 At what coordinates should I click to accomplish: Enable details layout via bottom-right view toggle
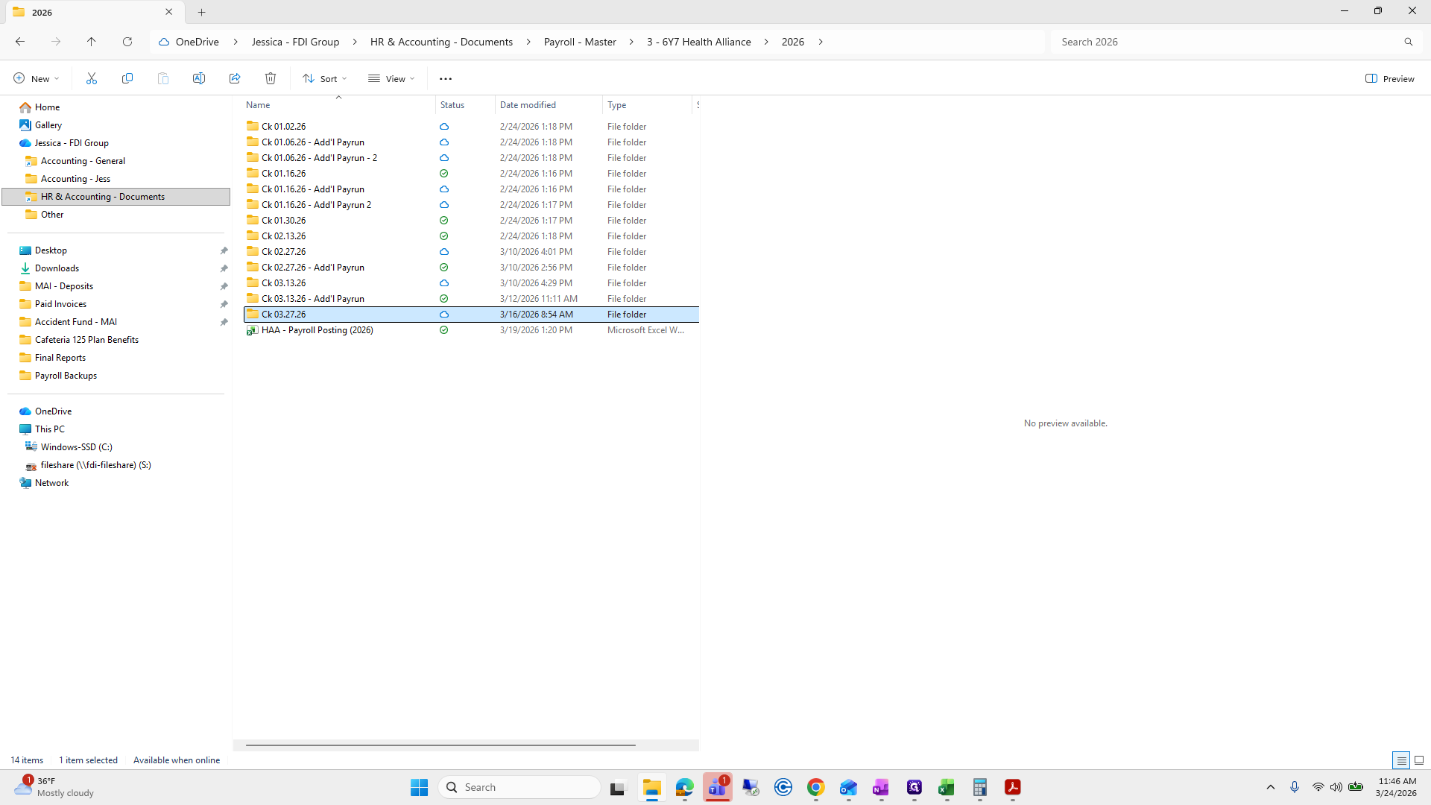[x=1402, y=760]
